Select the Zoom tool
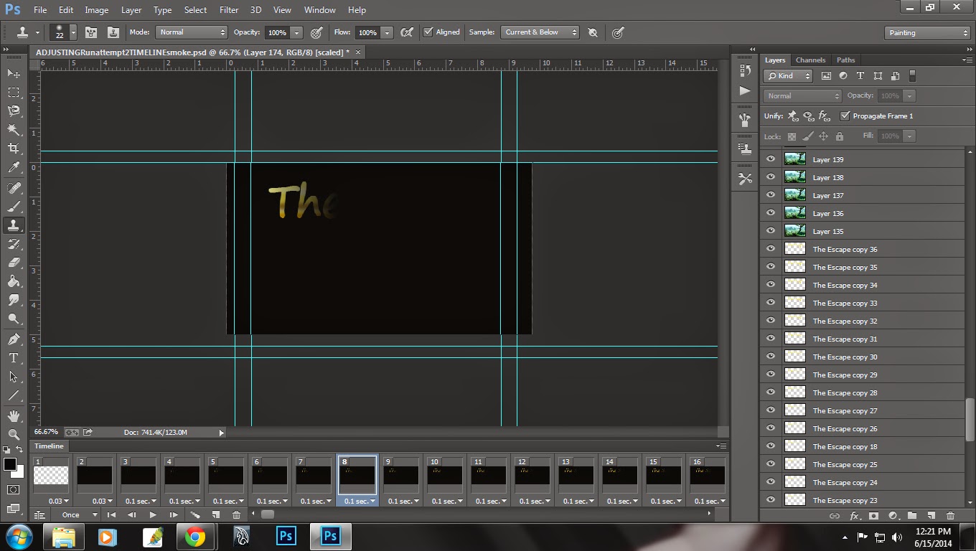Viewport: 976px width, 551px height. pyautogui.click(x=13, y=434)
